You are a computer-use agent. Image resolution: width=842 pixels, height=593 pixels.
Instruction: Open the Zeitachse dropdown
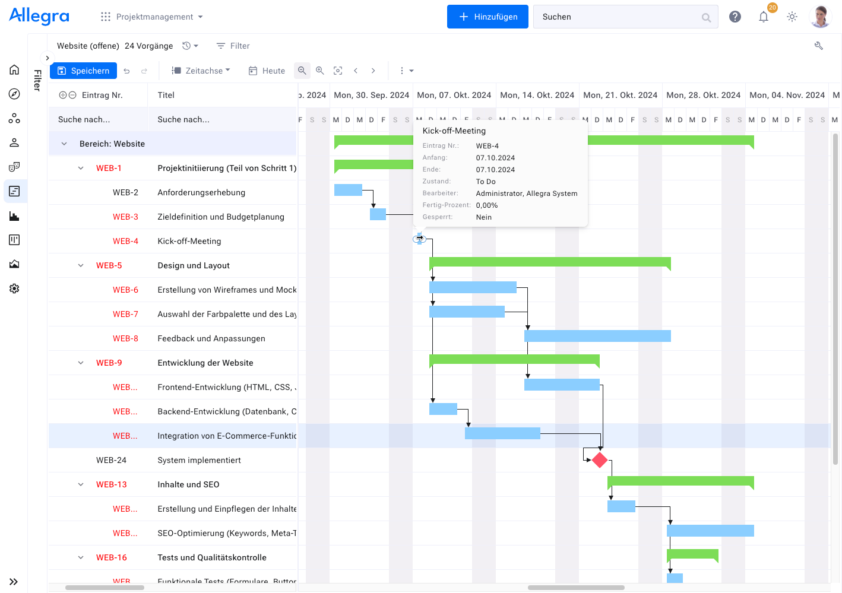pos(200,70)
